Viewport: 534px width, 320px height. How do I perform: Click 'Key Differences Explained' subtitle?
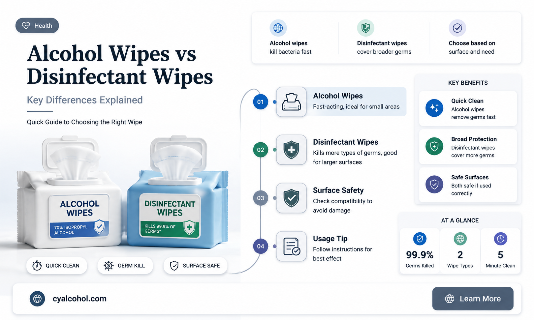pyautogui.click(x=85, y=100)
